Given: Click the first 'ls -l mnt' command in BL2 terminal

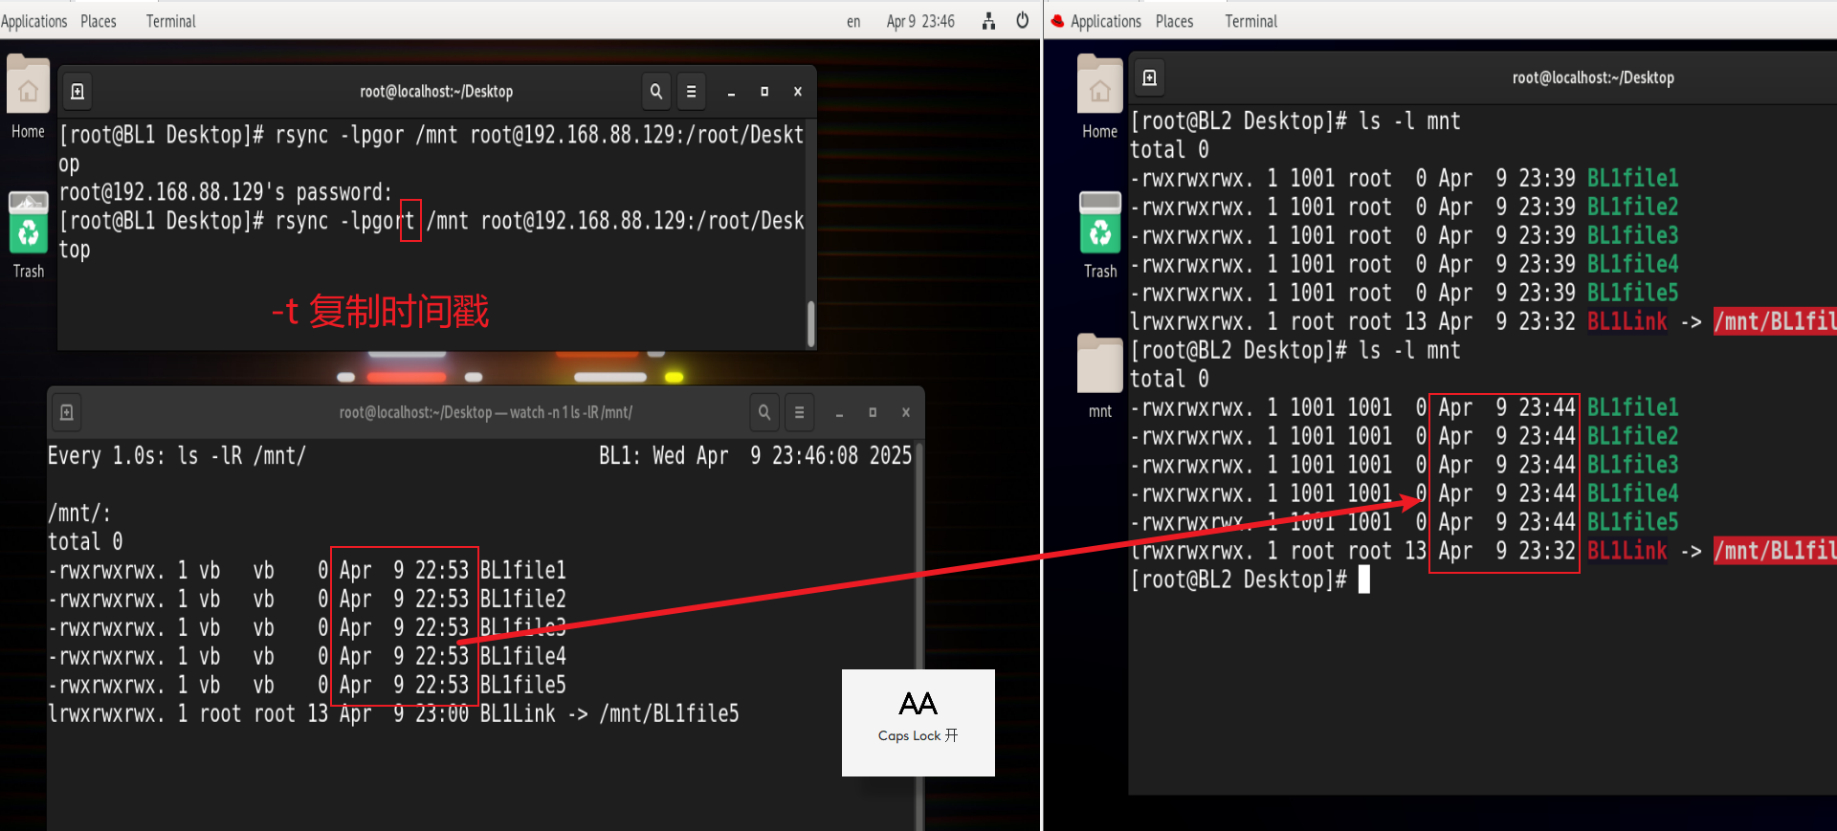Looking at the screenshot, I should click(x=1410, y=121).
